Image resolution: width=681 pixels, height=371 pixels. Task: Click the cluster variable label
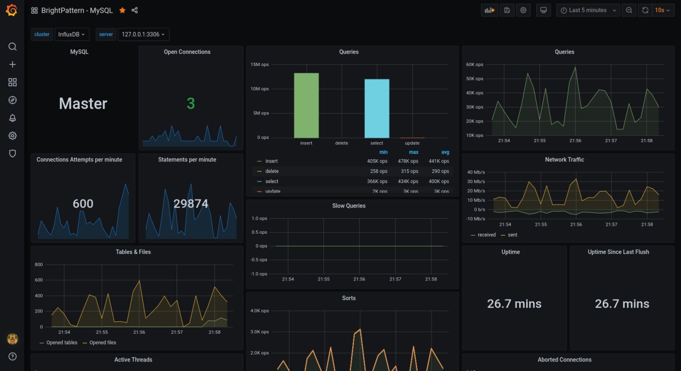(x=41, y=34)
